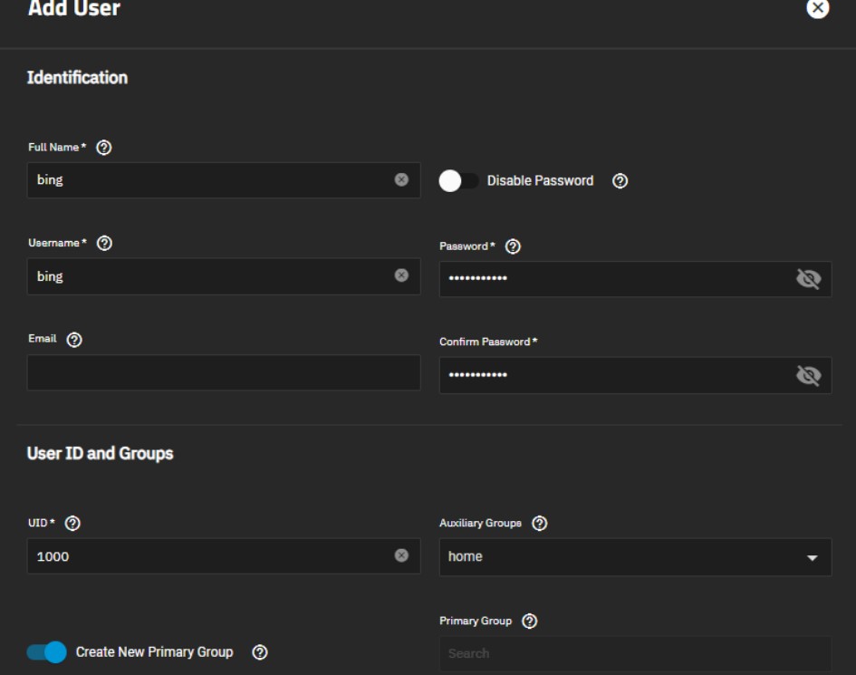856x675 pixels.
Task: Reveal the Password field text
Action: pyautogui.click(x=807, y=279)
